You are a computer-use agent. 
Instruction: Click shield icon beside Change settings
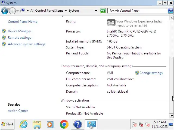click(x=137, y=73)
